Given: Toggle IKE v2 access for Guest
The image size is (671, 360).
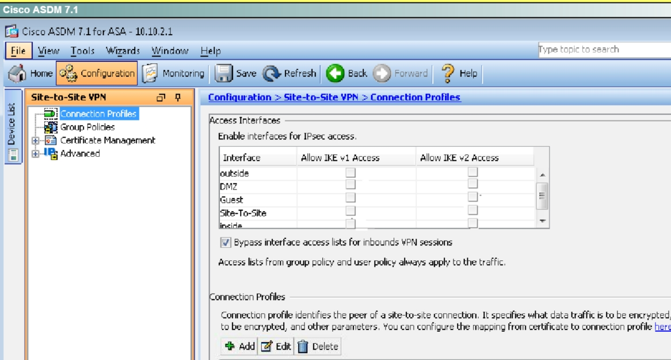Looking at the screenshot, I should click(472, 196).
